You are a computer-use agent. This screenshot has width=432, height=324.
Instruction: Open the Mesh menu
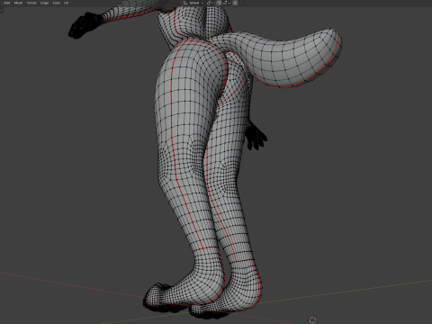click(x=18, y=3)
